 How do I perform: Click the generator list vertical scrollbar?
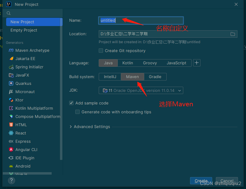click(61, 89)
